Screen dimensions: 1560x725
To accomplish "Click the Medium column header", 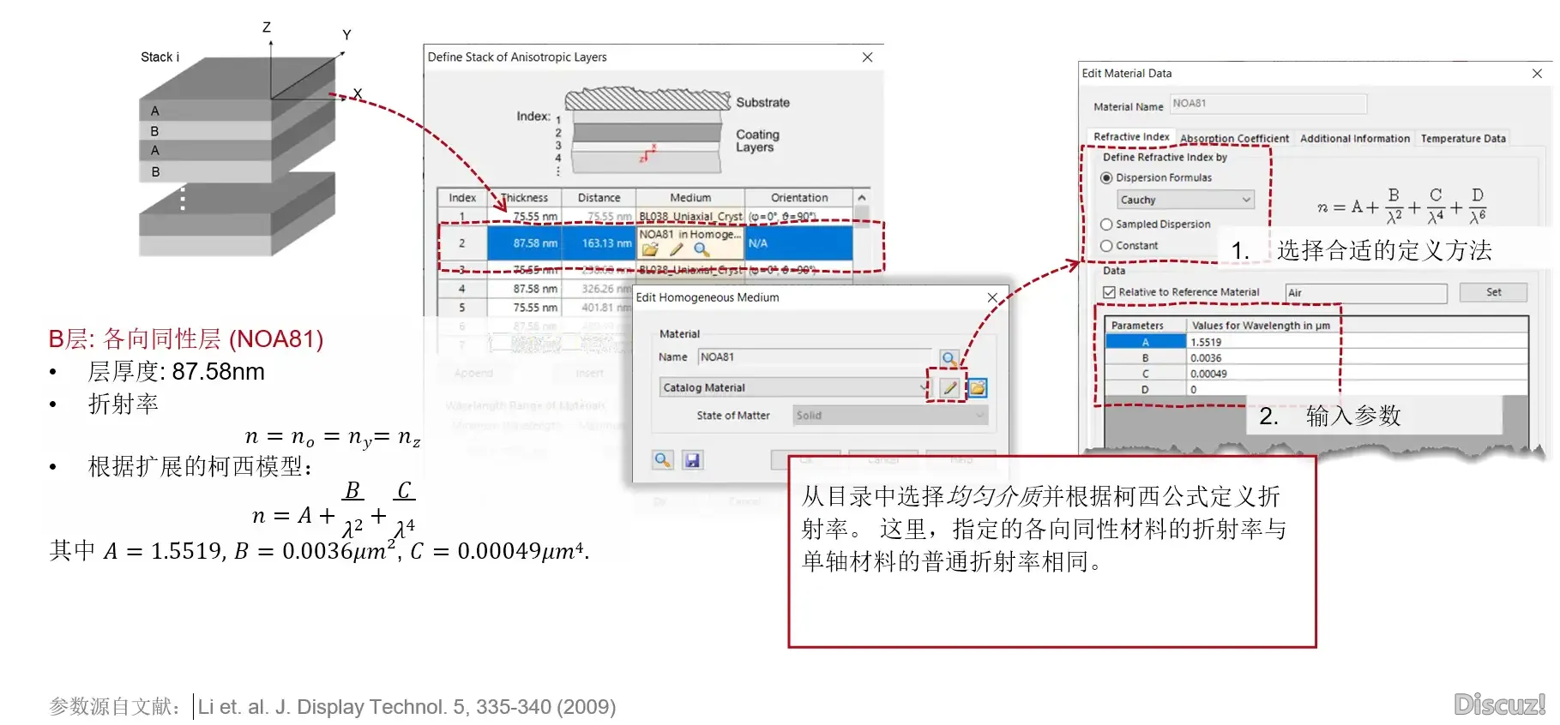I will click(690, 198).
